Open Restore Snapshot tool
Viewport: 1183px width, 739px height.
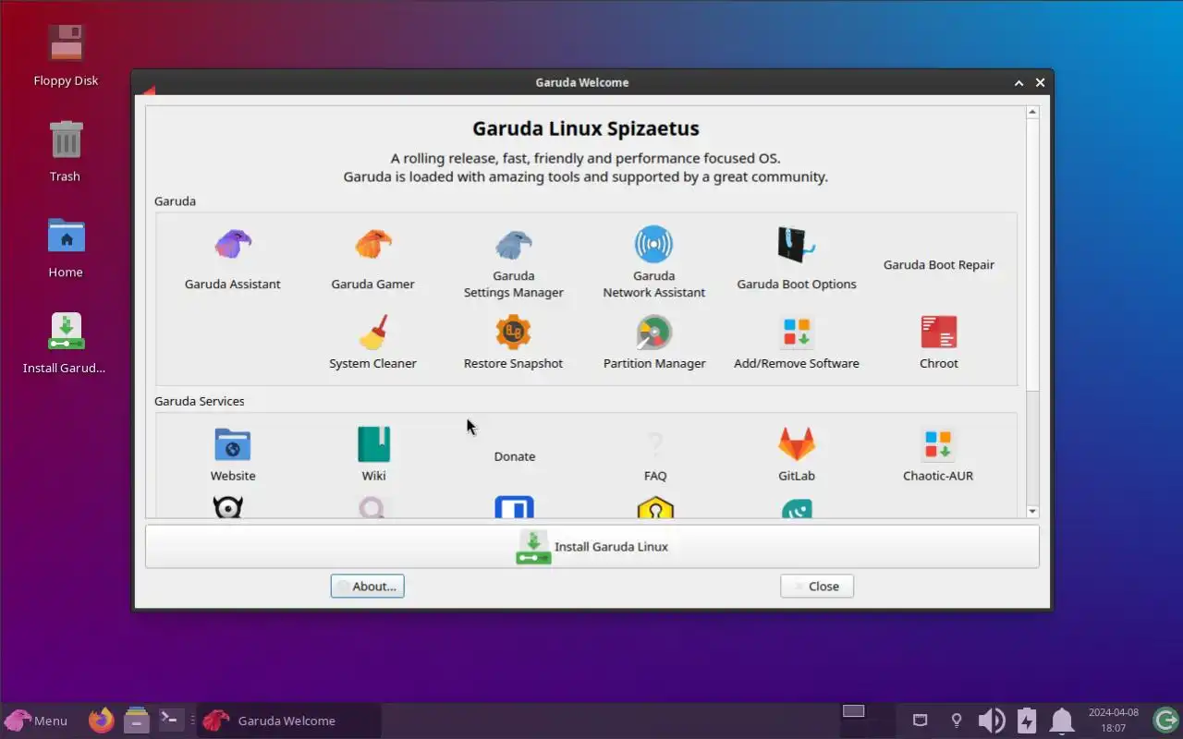(513, 343)
